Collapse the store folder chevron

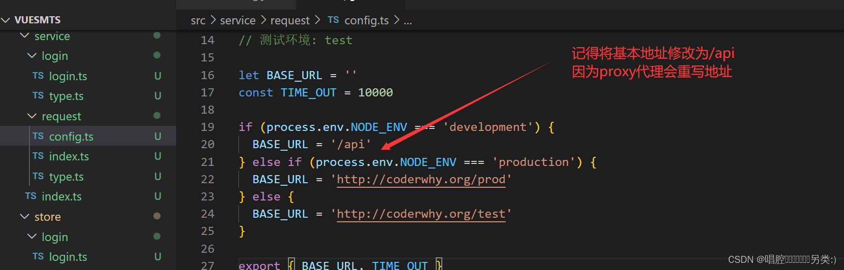(x=24, y=217)
